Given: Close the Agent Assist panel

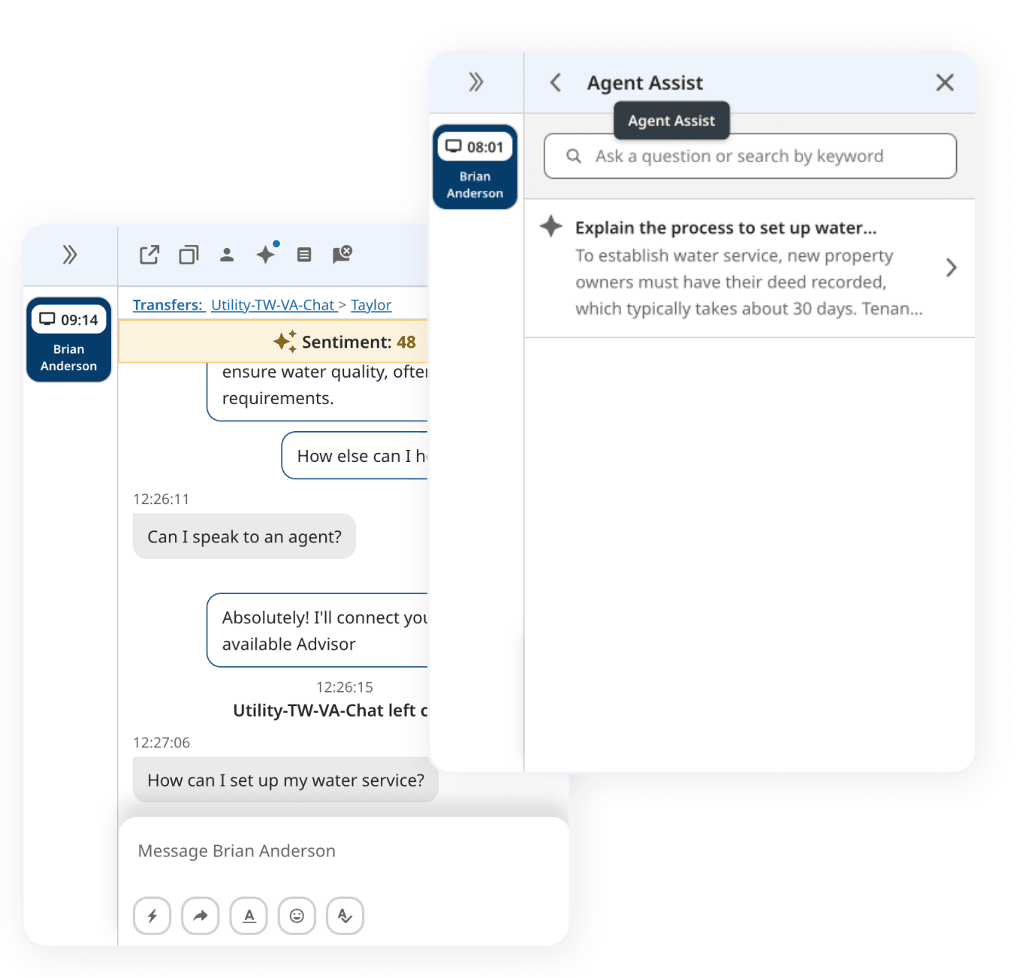Looking at the screenshot, I should pyautogui.click(x=945, y=83).
